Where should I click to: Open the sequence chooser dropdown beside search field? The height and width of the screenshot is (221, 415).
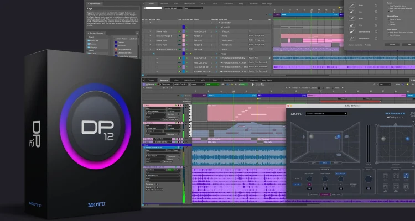(173, 8)
